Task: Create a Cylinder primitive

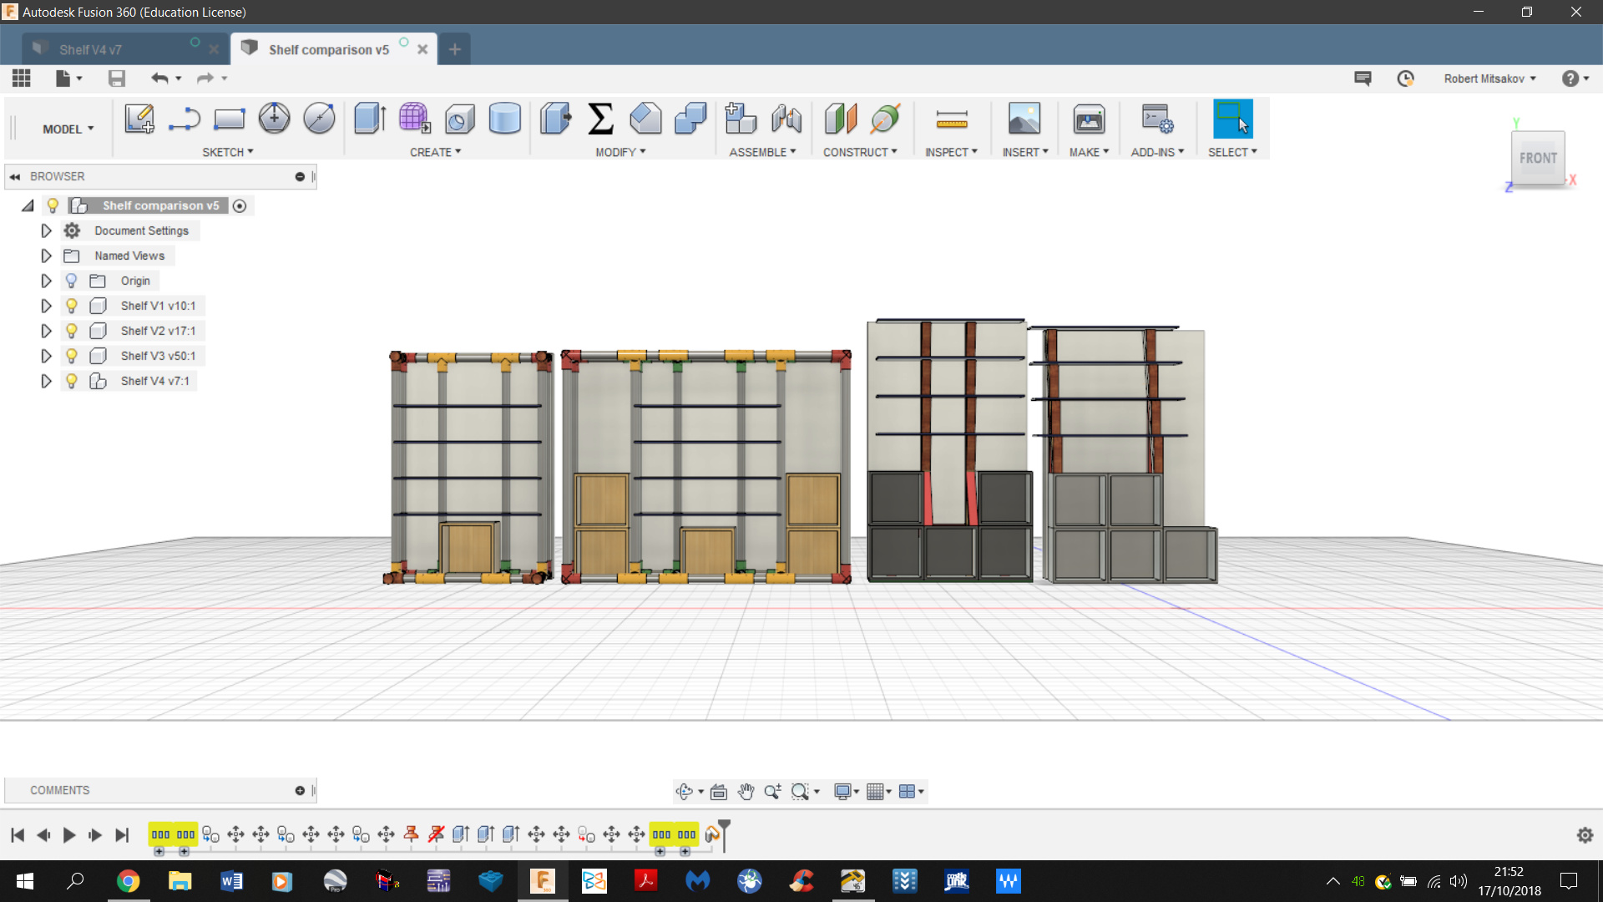Action: pos(504,119)
